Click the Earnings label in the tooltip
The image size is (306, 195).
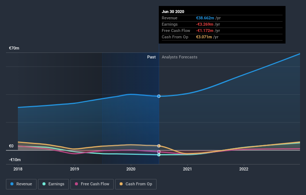(170, 24)
